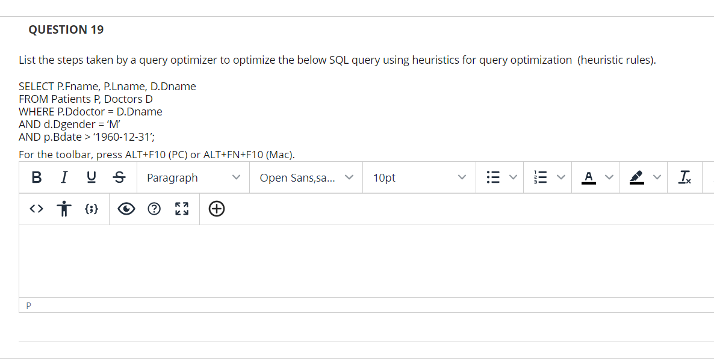Open the source code editor
This screenshot has width=714, height=359.
click(x=36, y=209)
